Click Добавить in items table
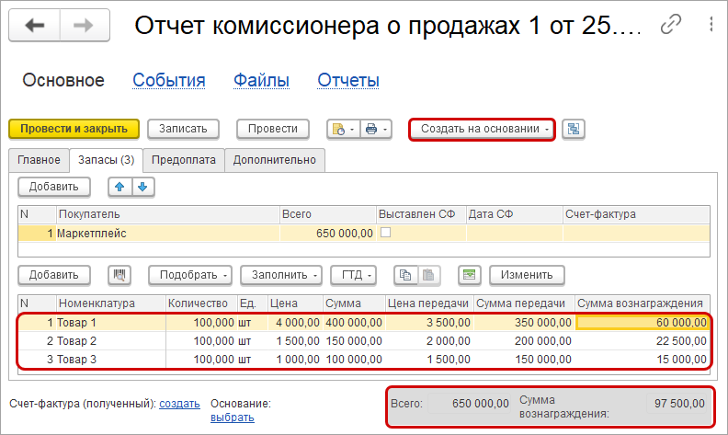 tap(54, 275)
